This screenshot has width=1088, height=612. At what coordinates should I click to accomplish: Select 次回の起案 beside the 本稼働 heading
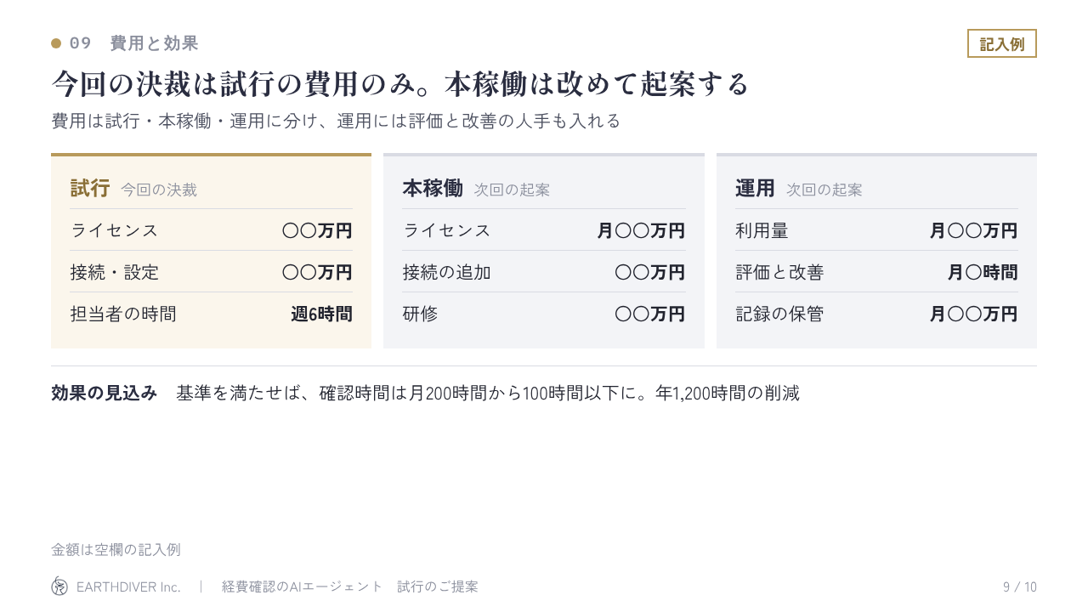click(512, 190)
